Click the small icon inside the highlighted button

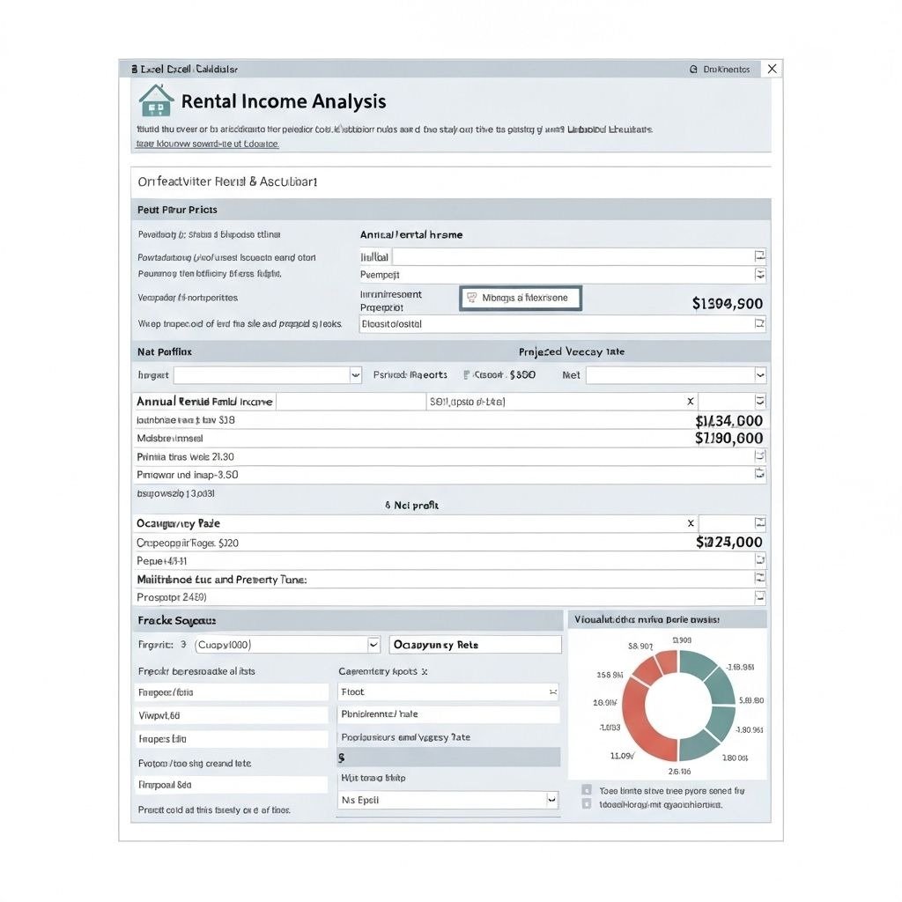[471, 299]
